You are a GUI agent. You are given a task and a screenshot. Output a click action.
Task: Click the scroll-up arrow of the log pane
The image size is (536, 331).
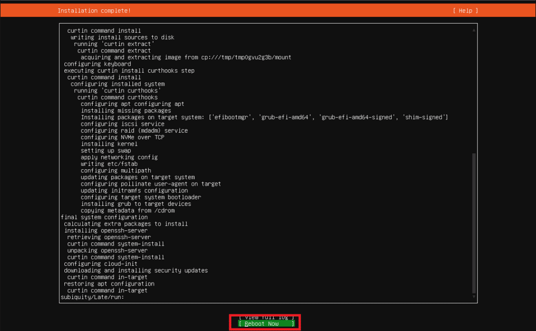pyautogui.click(x=474, y=30)
